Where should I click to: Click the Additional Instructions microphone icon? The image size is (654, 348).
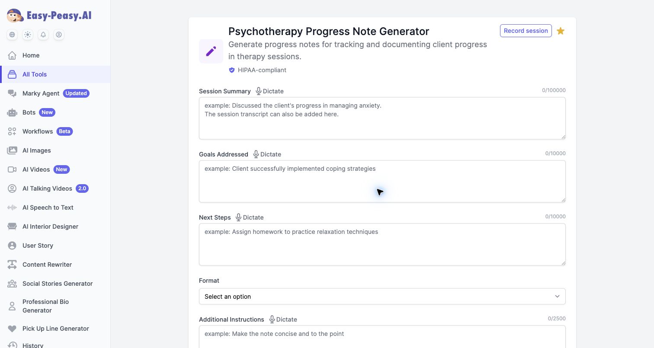(272, 319)
